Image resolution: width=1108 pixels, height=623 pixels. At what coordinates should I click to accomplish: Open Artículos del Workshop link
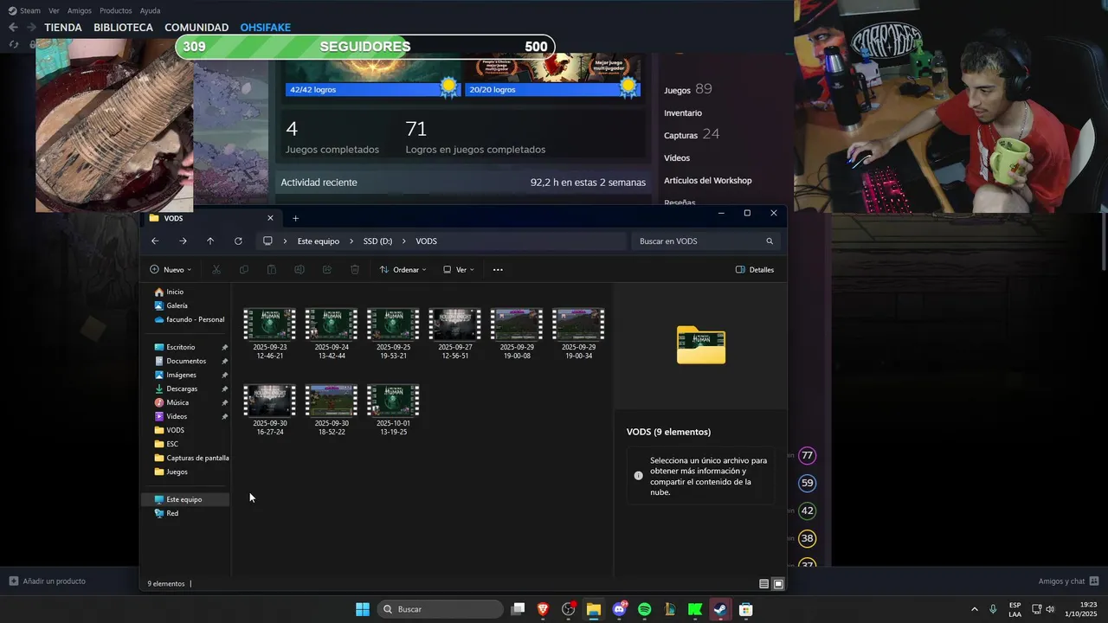point(707,181)
